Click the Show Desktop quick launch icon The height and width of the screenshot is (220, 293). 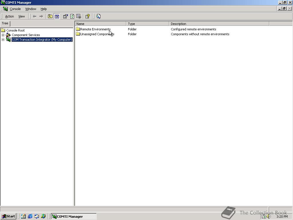pyautogui.click(x=23, y=217)
